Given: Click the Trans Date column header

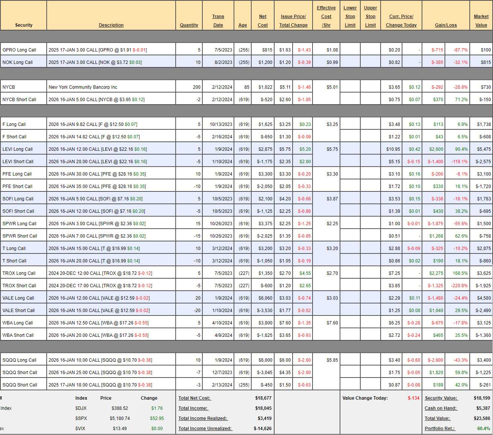Looking at the screenshot, I should (x=218, y=21).
